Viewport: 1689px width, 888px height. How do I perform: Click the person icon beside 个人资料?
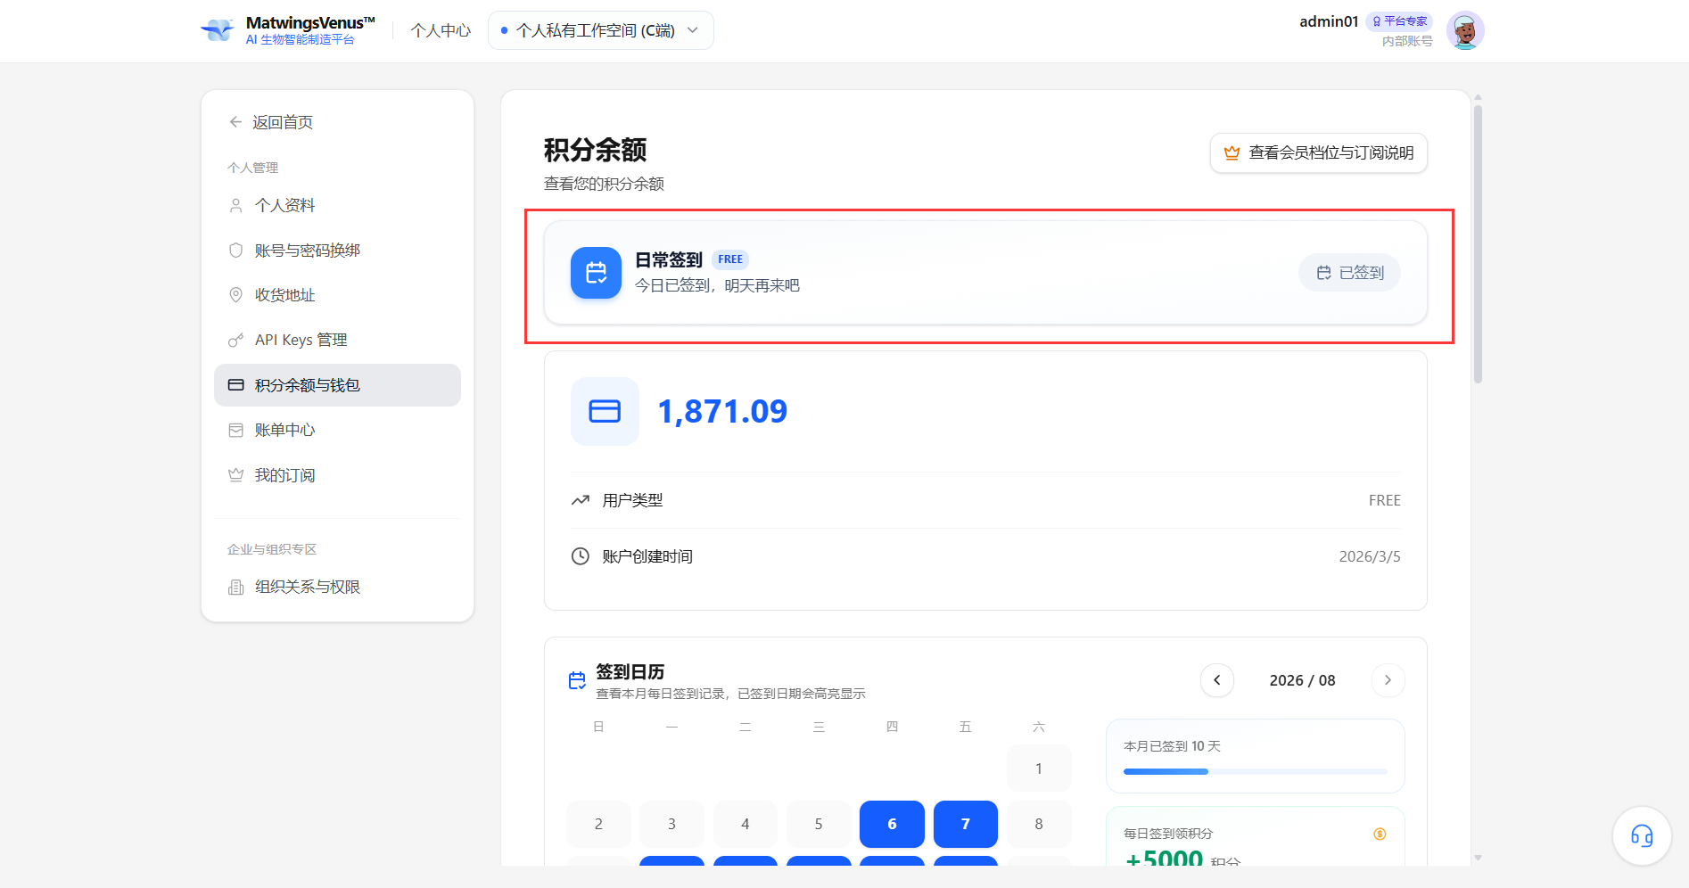click(235, 205)
